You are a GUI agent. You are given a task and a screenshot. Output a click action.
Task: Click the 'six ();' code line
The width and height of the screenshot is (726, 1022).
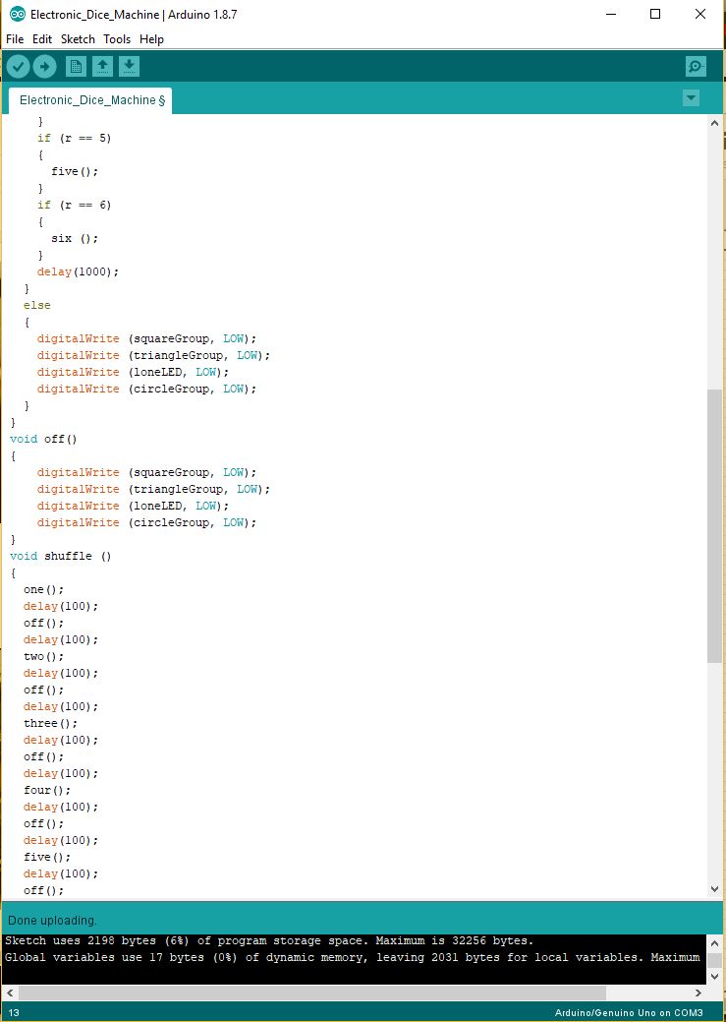point(75,239)
